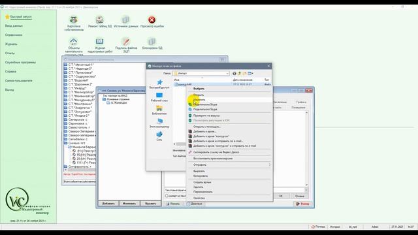Image resolution: width=418 pixels, height=235 pixels.
Task: Sort by Дата изменения column header
Action: pyautogui.click(x=242, y=80)
